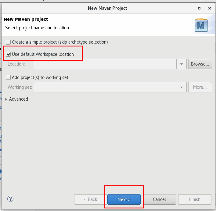Open the Working set dropdown

(110, 87)
